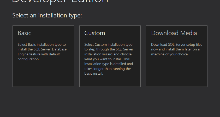The height and width of the screenshot is (117, 220).
Task: Click empty lower area of Download Media tile
Action: click(176, 73)
